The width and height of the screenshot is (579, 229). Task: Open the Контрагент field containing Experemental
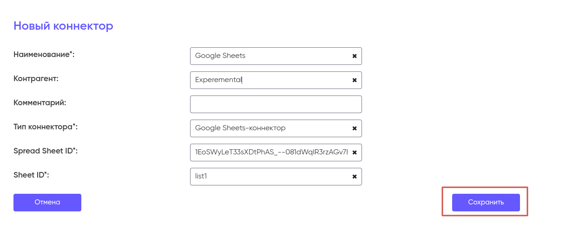(270, 80)
